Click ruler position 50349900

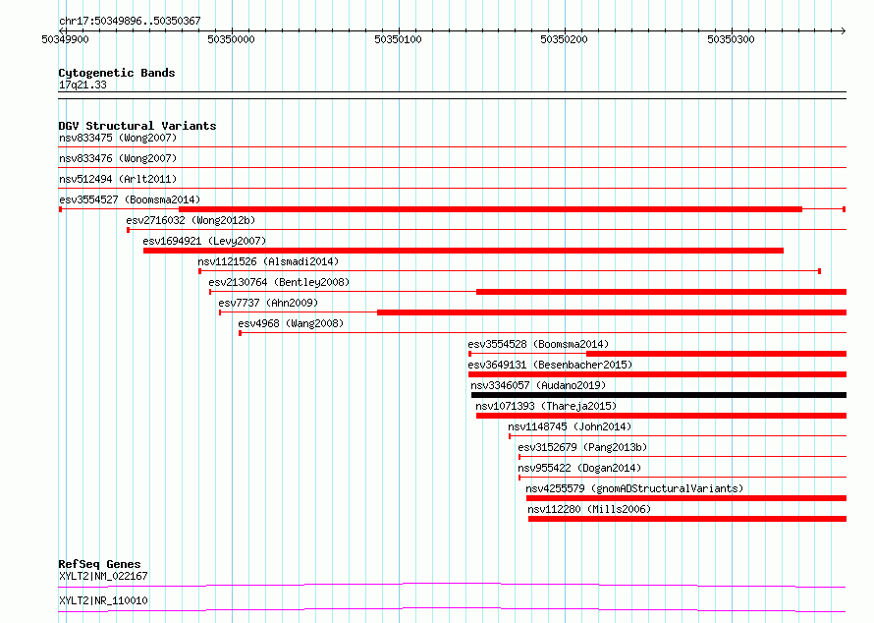(x=65, y=39)
